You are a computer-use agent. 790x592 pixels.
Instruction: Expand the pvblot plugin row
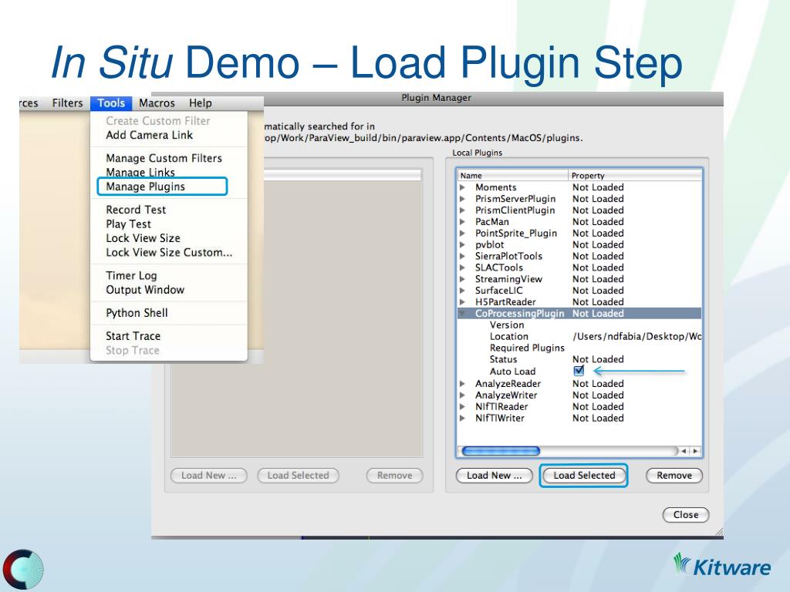point(463,244)
